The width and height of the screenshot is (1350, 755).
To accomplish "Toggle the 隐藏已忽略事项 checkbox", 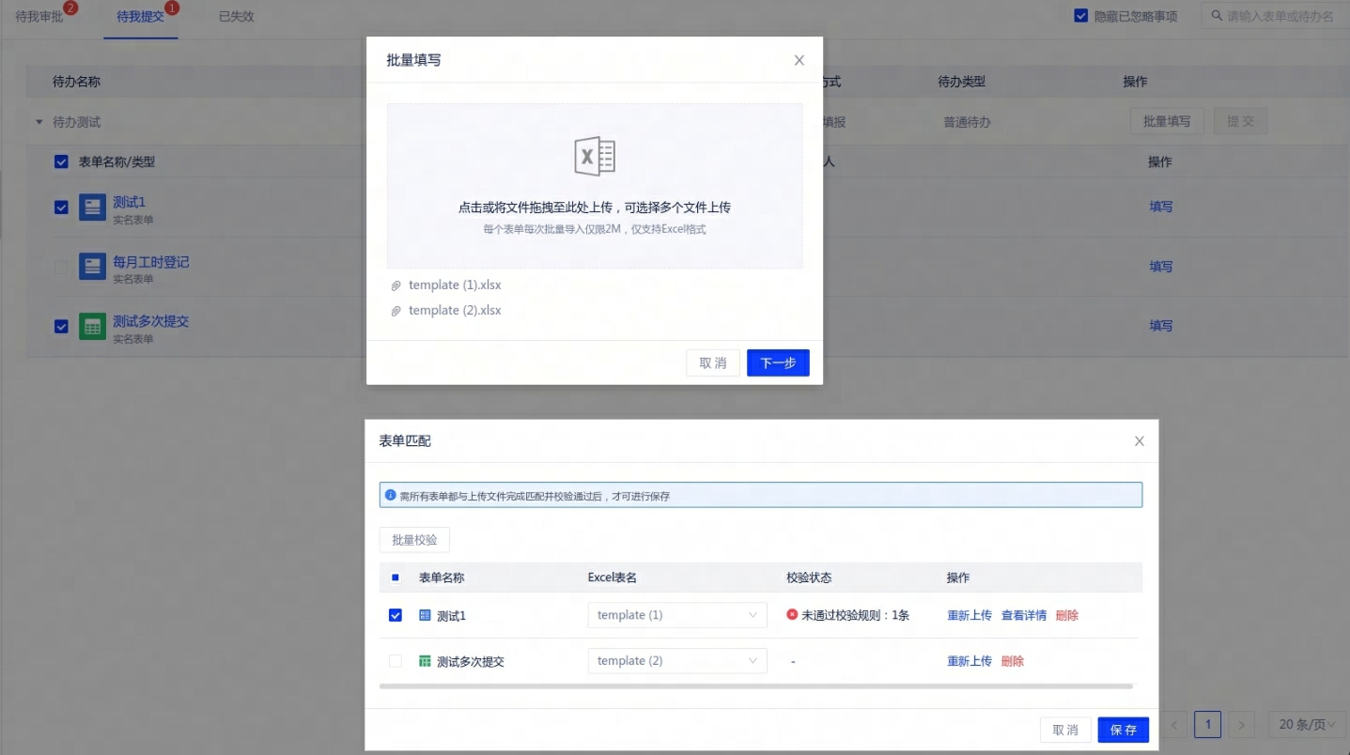I will (x=1080, y=16).
